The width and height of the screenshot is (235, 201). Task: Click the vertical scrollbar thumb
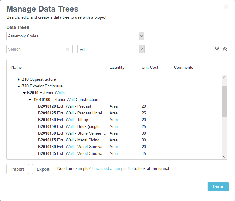[224, 101]
